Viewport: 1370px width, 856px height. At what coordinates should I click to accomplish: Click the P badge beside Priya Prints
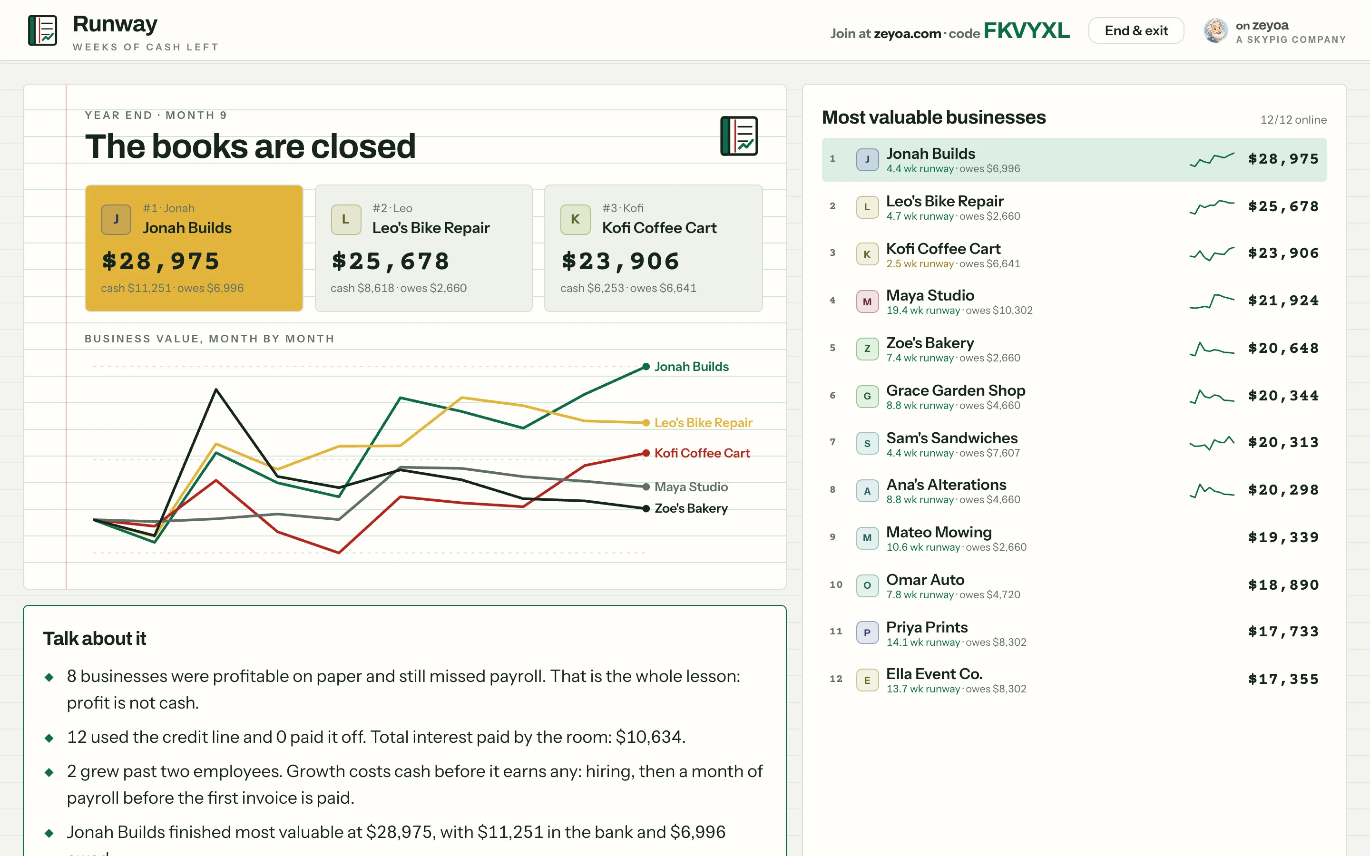(867, 632)
